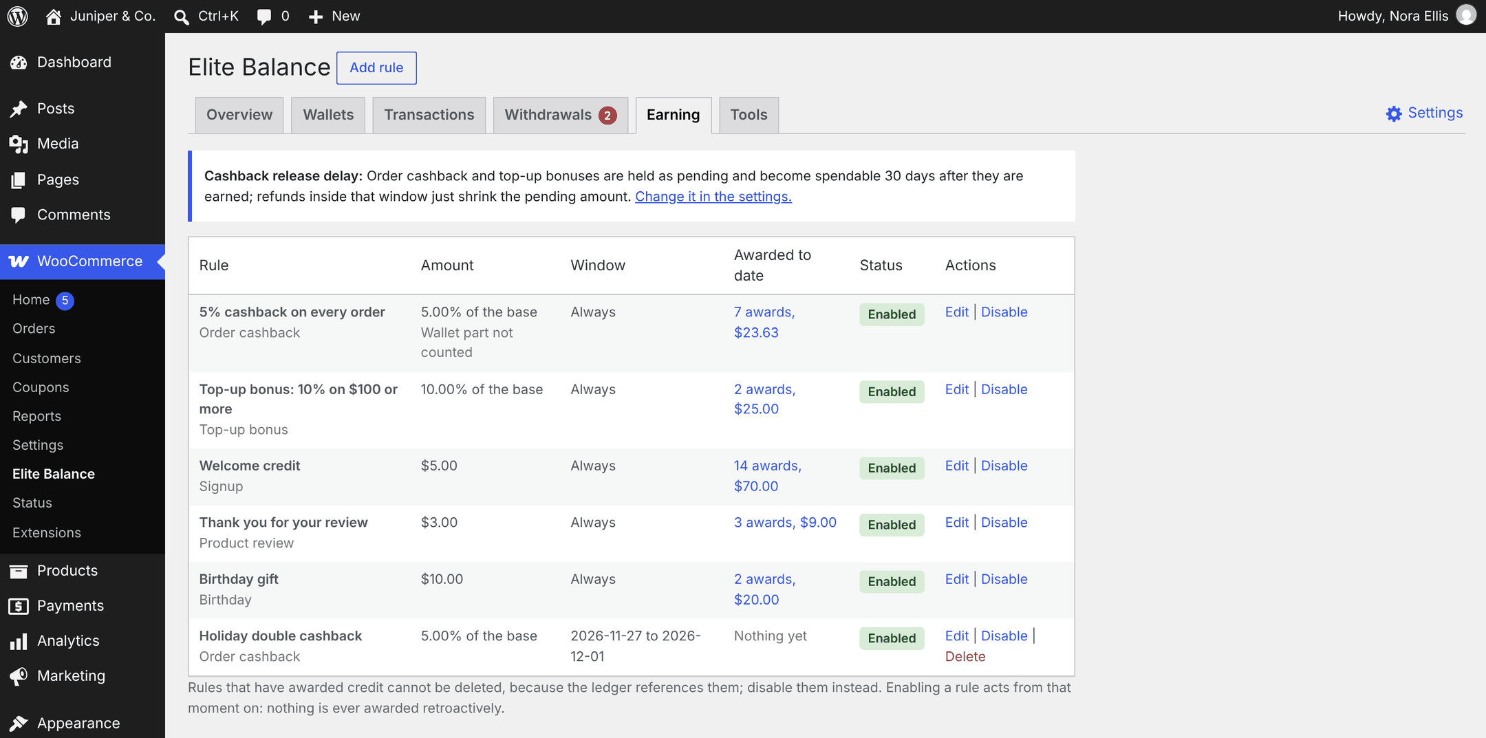Viewport: 1486px width, 738px height.
Task: Open the Tools tab
Action: (x=749, y=115)
